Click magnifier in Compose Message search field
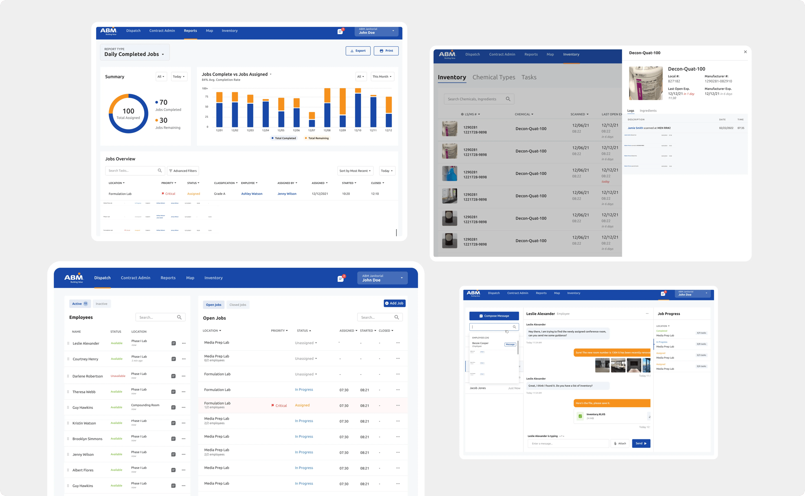 click(x=514, y=327)
